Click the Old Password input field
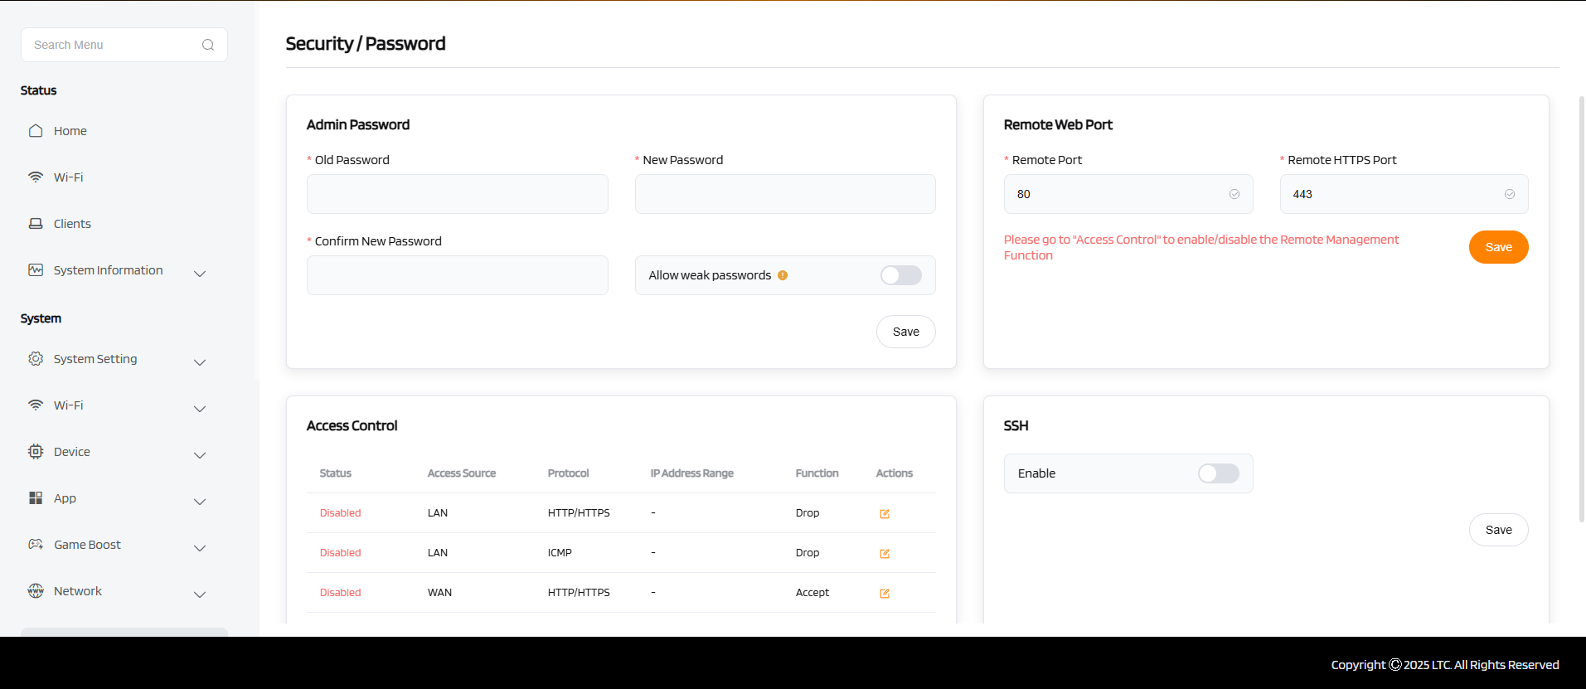 pyautogui.click(x=457, y=194)
